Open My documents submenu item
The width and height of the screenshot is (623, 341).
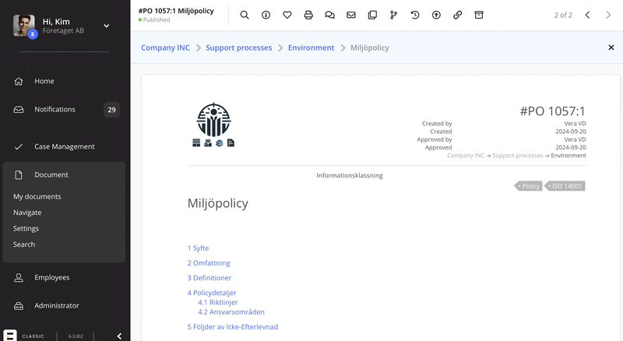coord(37,197)
